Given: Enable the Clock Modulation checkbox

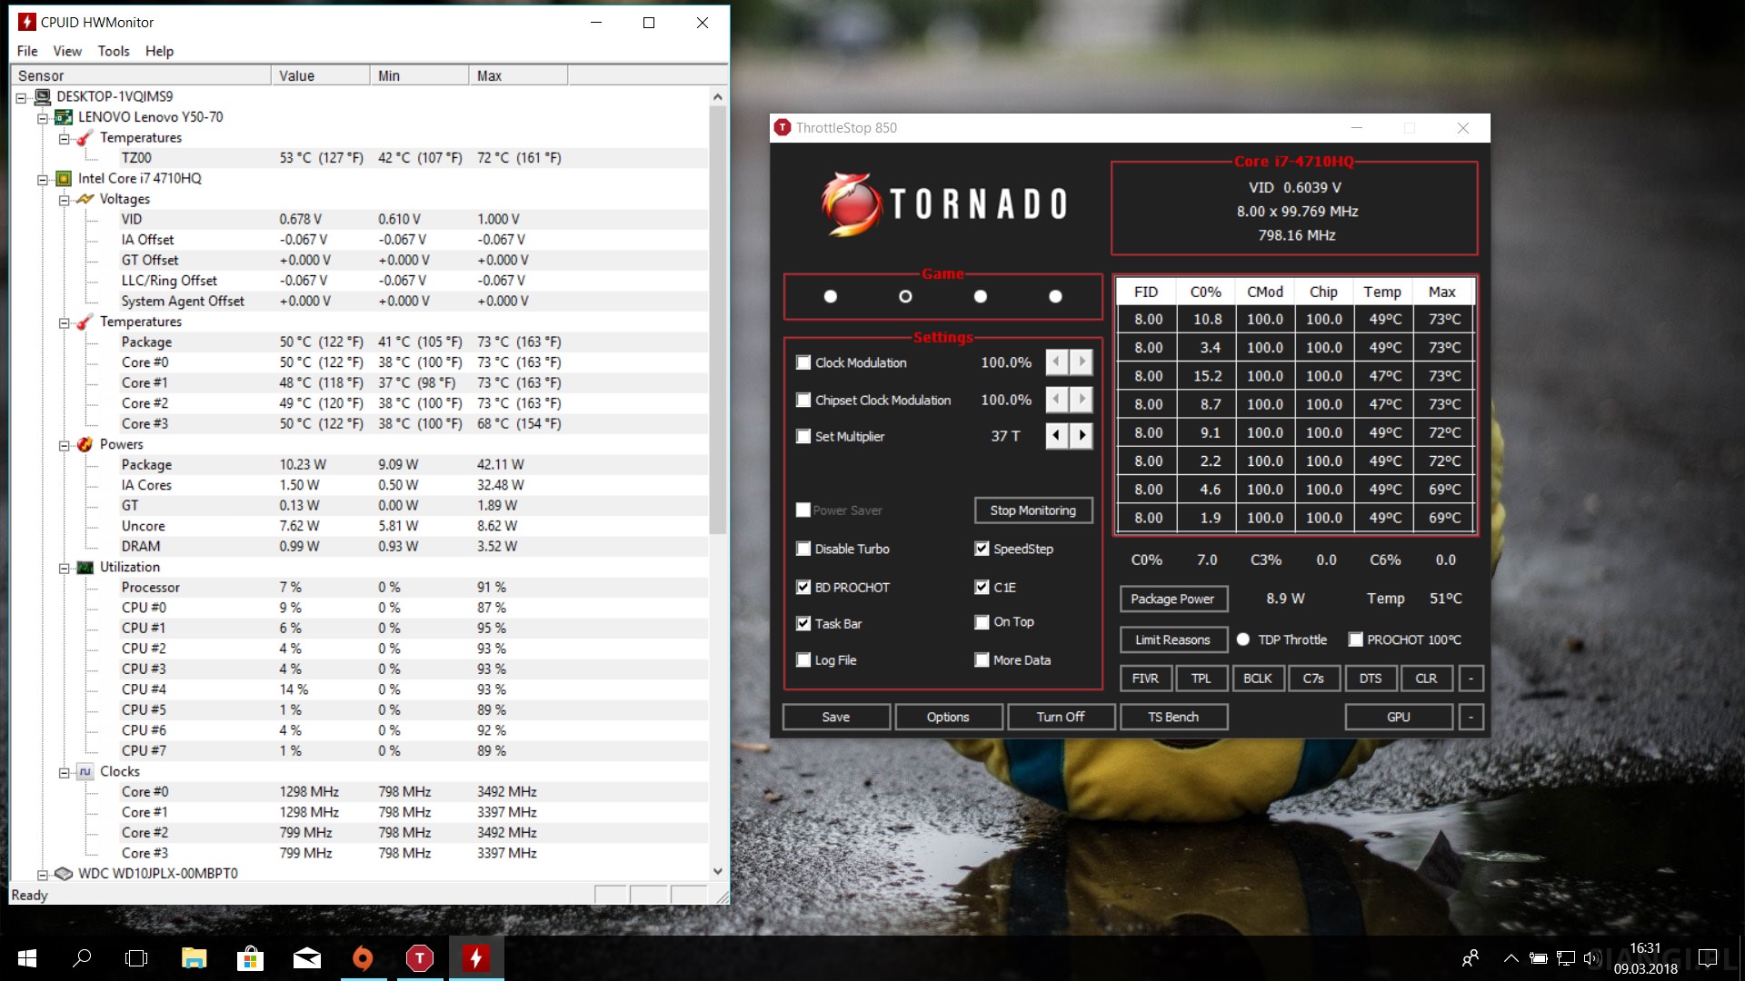Looking at the screenshot, I should pyautogui.click(x=803, y=362).
